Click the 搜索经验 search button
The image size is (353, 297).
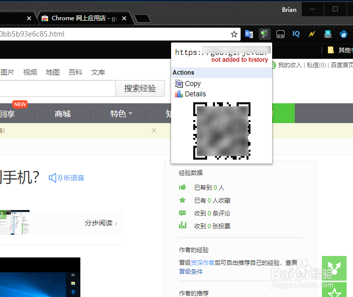coord(140,88)
